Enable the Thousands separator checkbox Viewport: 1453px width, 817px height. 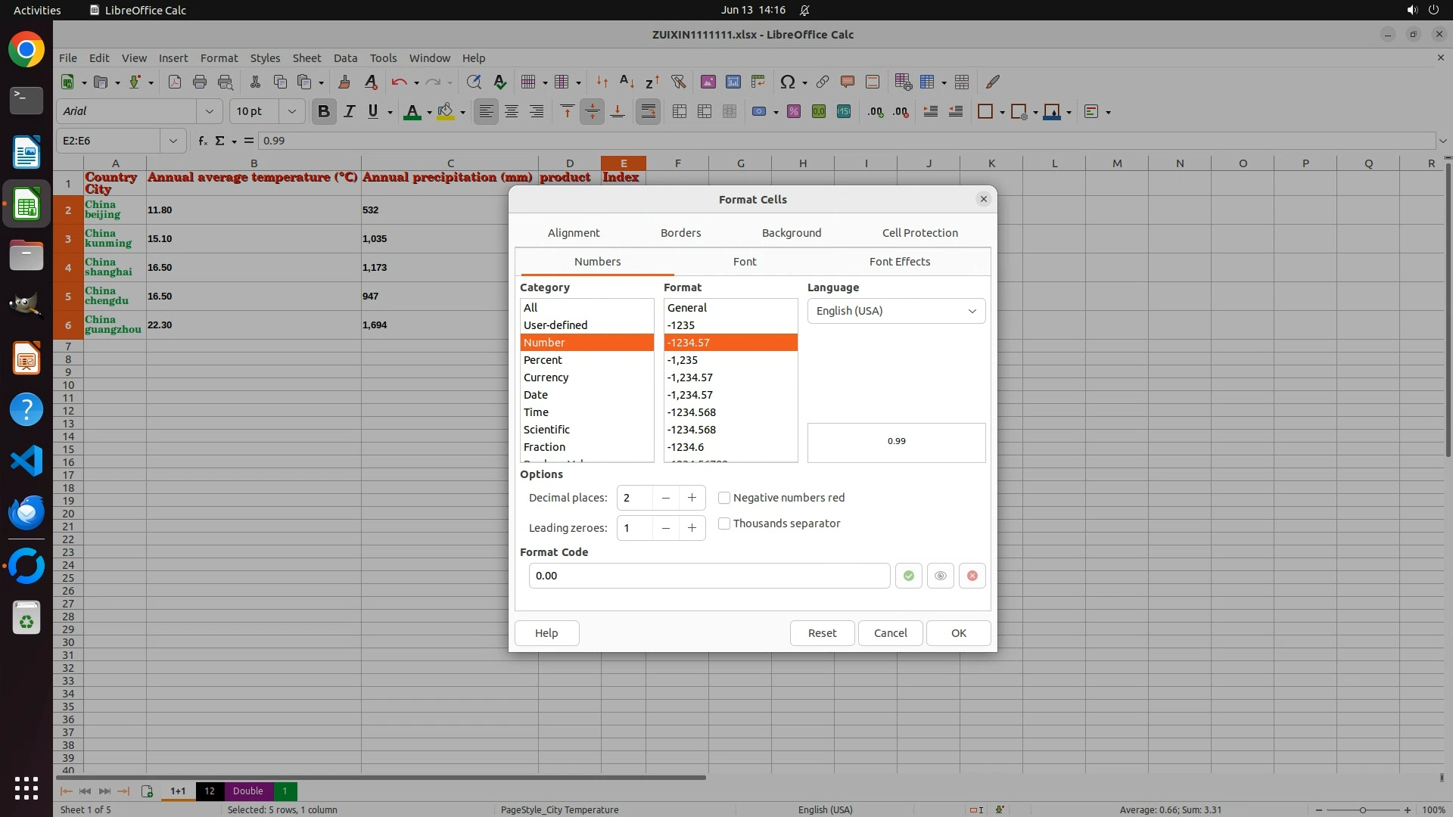pyautogui.click(x=724, y=523)
